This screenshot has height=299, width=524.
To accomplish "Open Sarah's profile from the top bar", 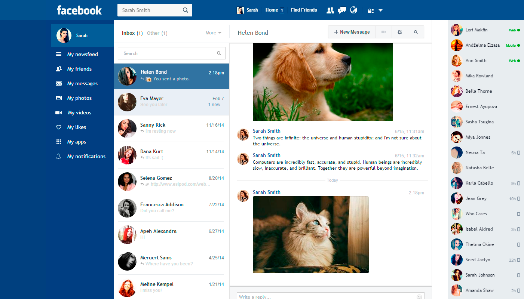I will [x=248, y=10].
